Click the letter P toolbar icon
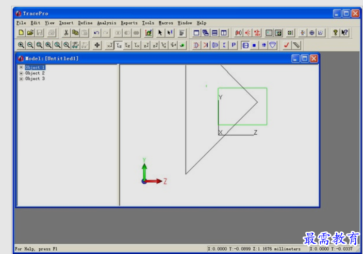This screenshot has height=254, width=363. pyautogui.click(x=233, y=45)
